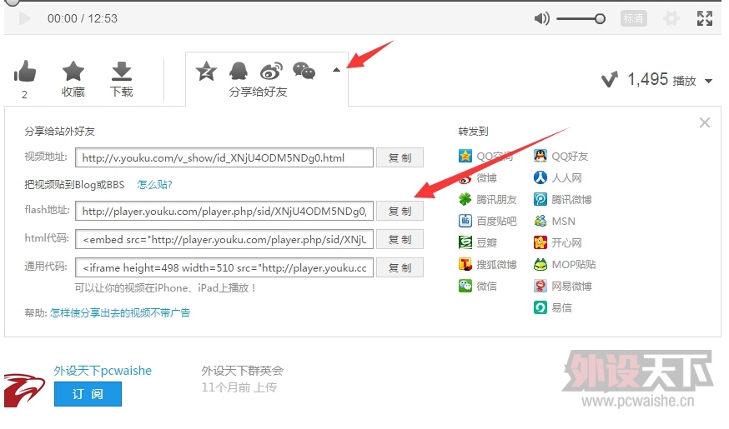Click the thumbs-up like icon
Image resolution: width=729 pixels, height=429 pixels.
click(25, 72)
